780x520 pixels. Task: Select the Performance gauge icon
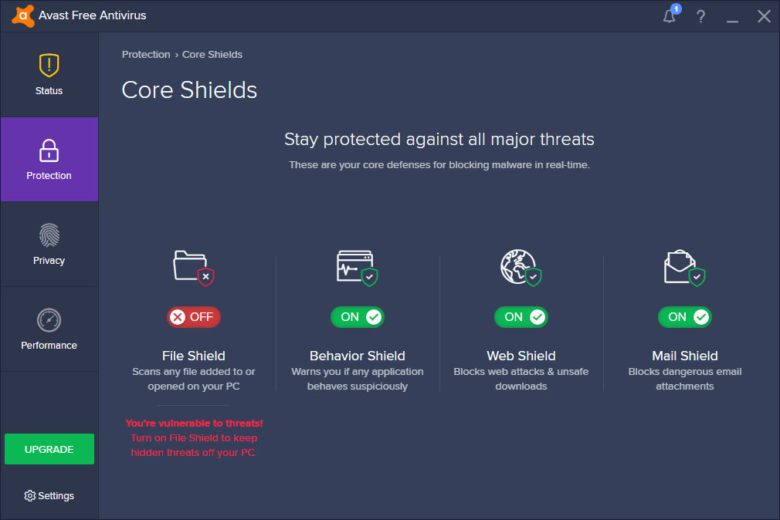tap(49, 321)
